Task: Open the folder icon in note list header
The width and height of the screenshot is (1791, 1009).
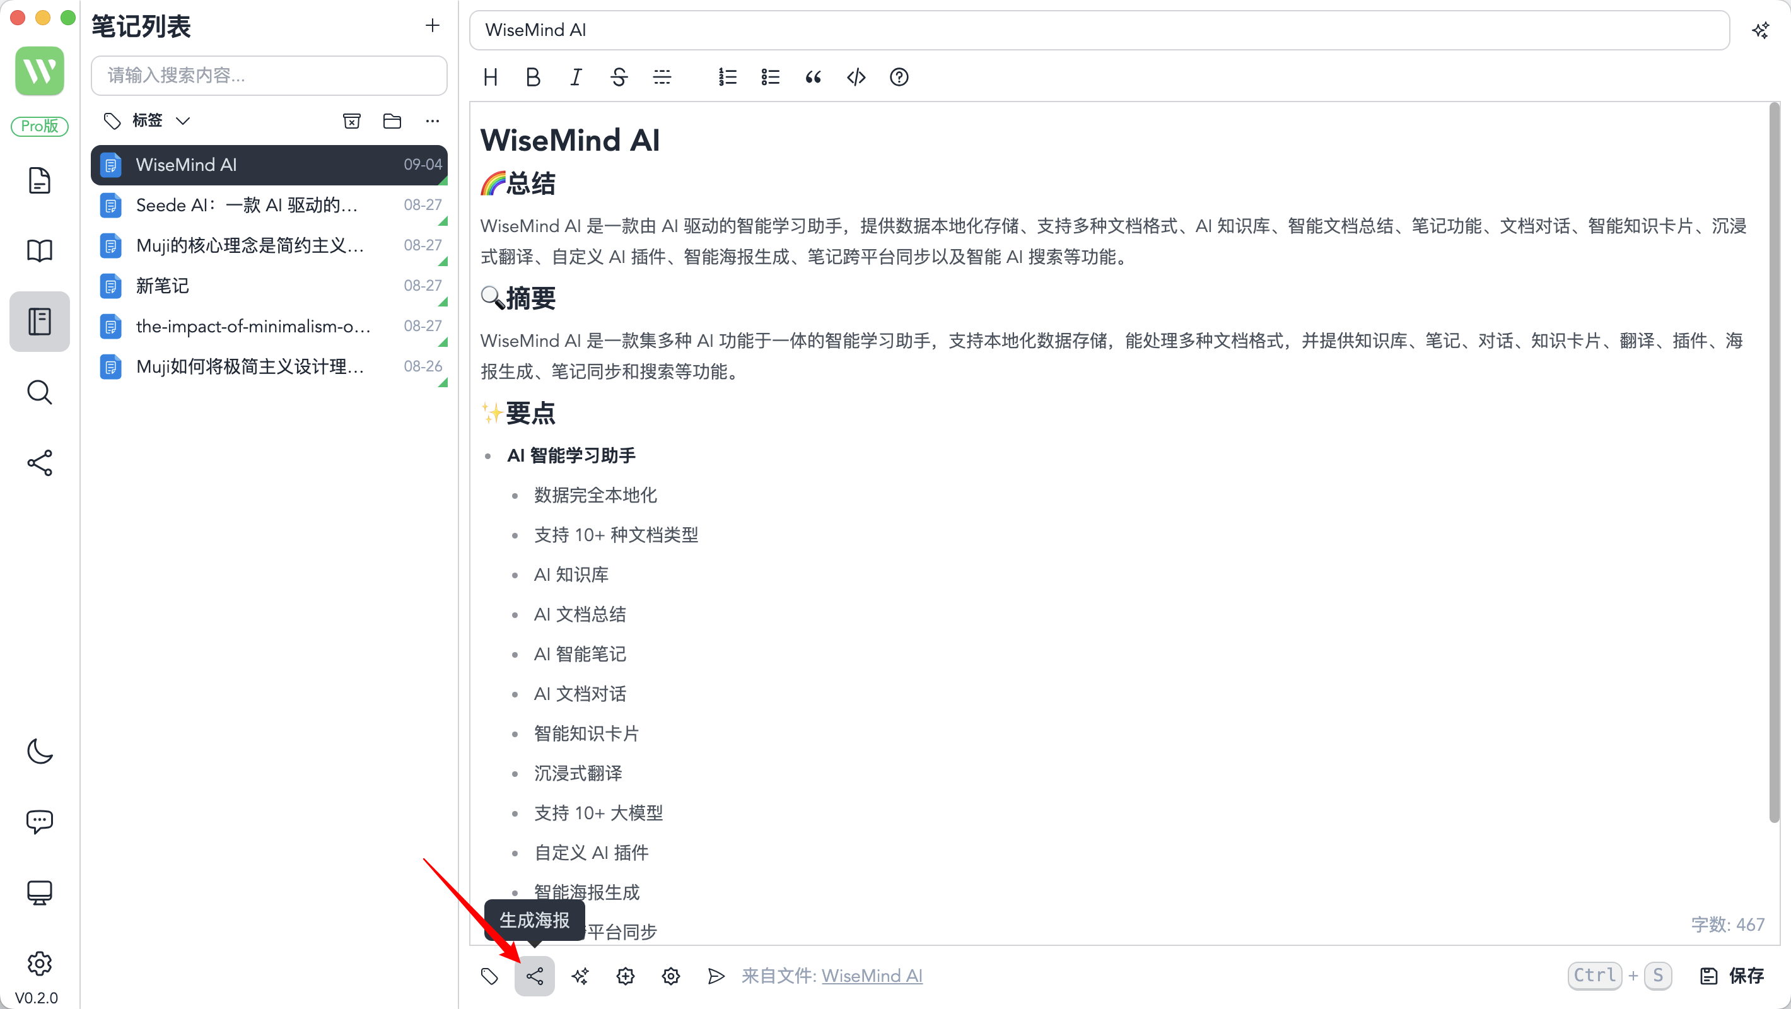Action: 392,121
